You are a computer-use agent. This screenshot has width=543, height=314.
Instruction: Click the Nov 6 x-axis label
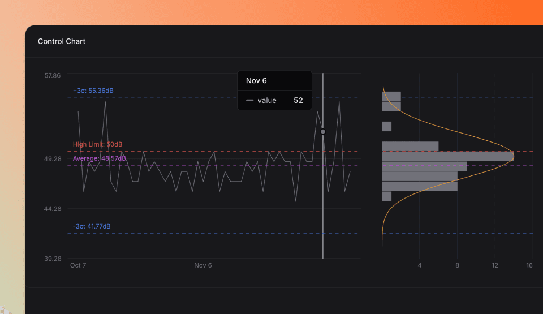tap(203, 265)
